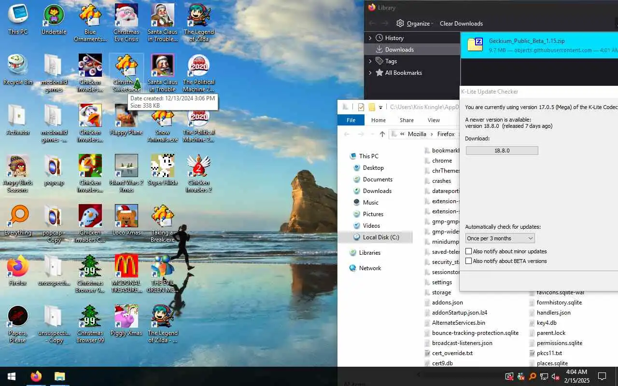The width and height of the screenshot is (618, 386).
Task: Open the File tab in Explorer
Action: [351, 120]
